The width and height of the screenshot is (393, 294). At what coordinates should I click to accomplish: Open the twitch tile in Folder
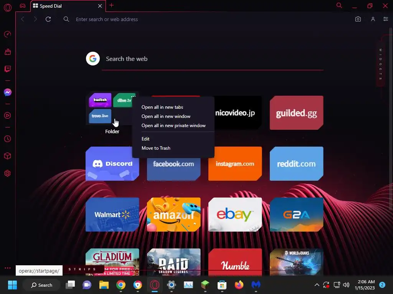tap(100, 100)
